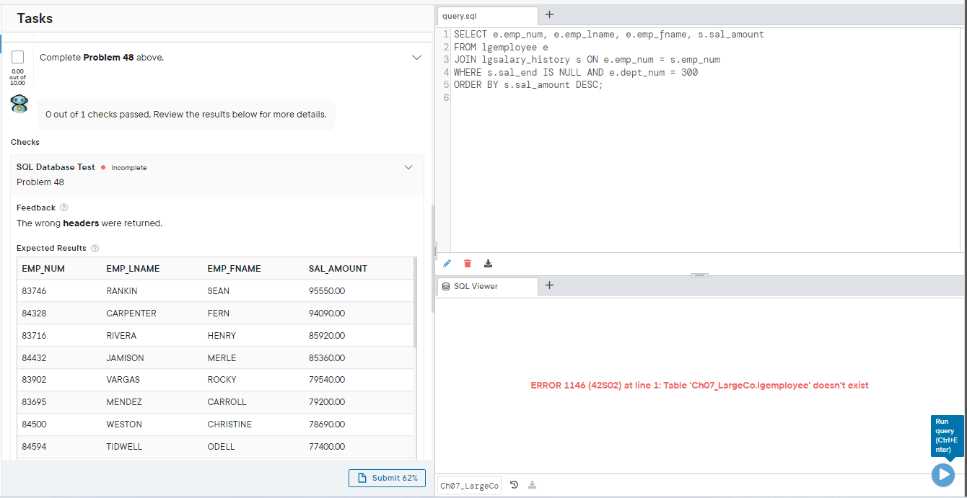This screenshot has height=498, width=967.
Task: Open the help icon next to Feedback
Action: pyautogui.click(x=64, y=208)
